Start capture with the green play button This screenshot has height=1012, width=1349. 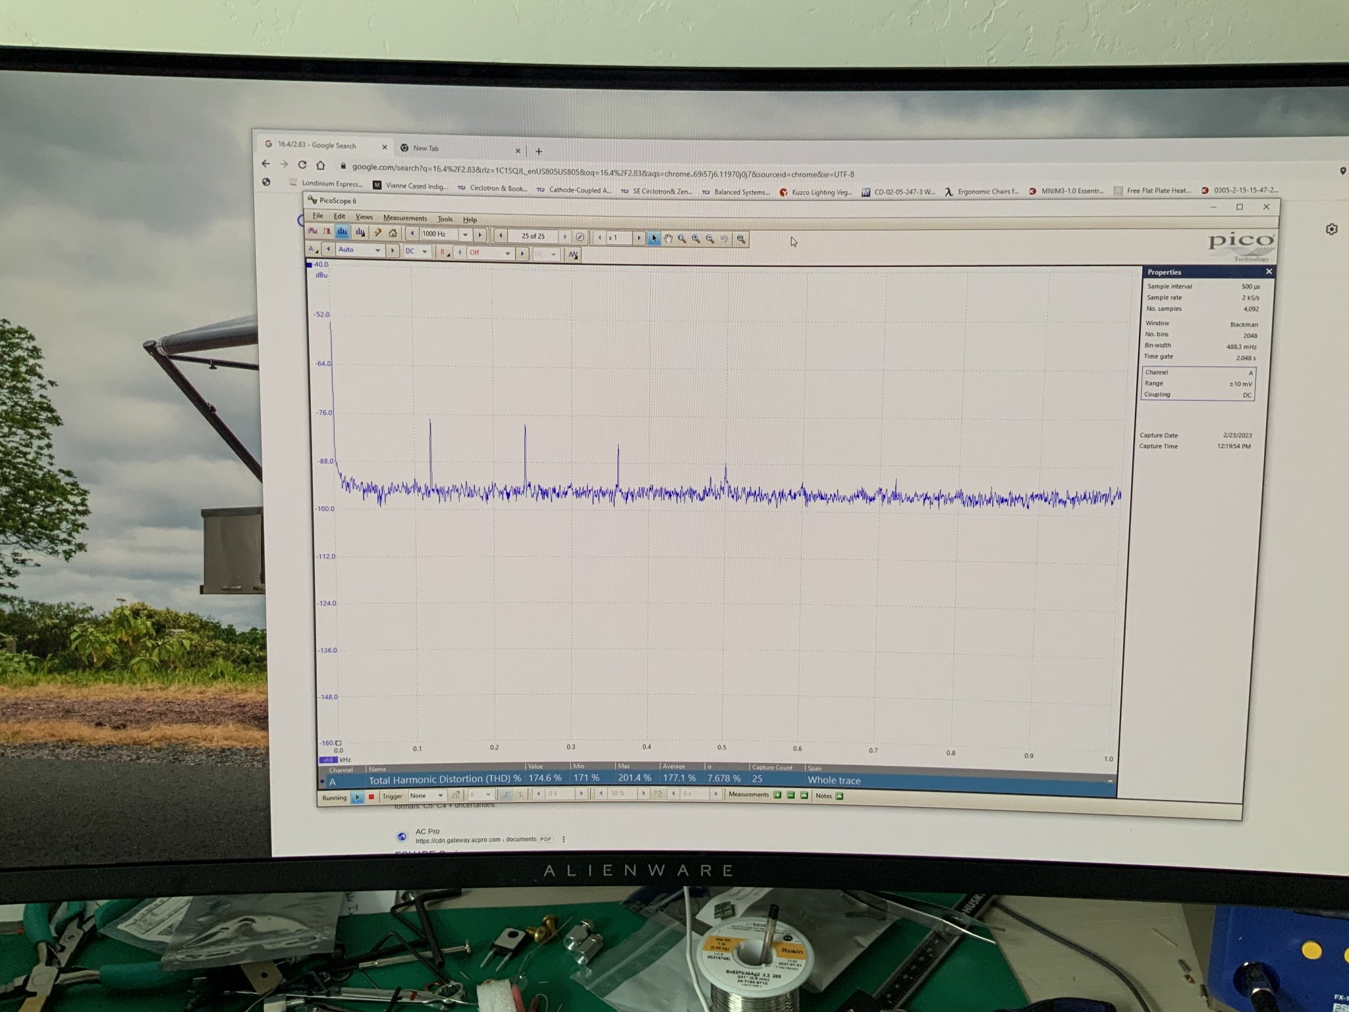(358, 797)
